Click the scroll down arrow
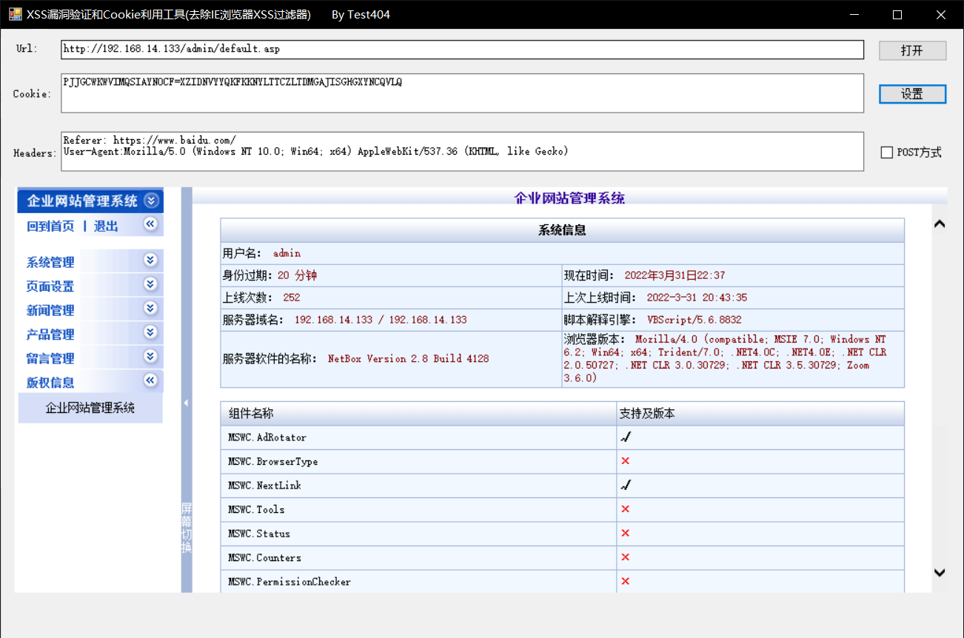The image size is (964, 638). pos(940,572)
